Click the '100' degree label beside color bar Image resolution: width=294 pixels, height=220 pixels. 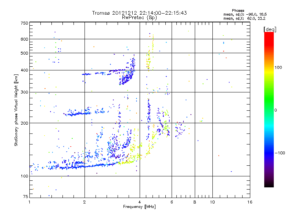(x=278, y=67)
